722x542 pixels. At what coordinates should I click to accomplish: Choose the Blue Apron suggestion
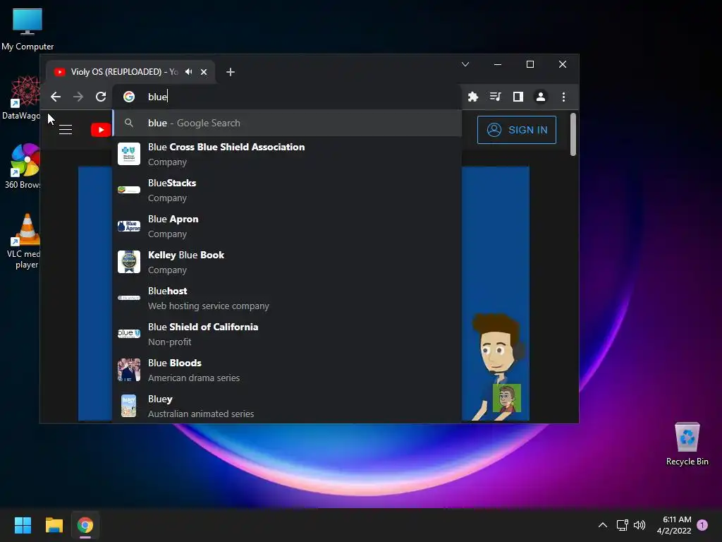287,227
